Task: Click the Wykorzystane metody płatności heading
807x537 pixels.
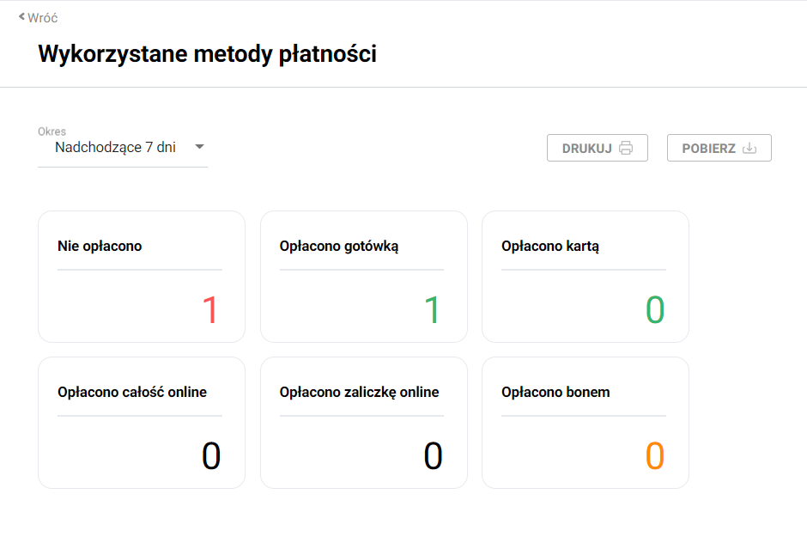Action: (x=208, y=54)
